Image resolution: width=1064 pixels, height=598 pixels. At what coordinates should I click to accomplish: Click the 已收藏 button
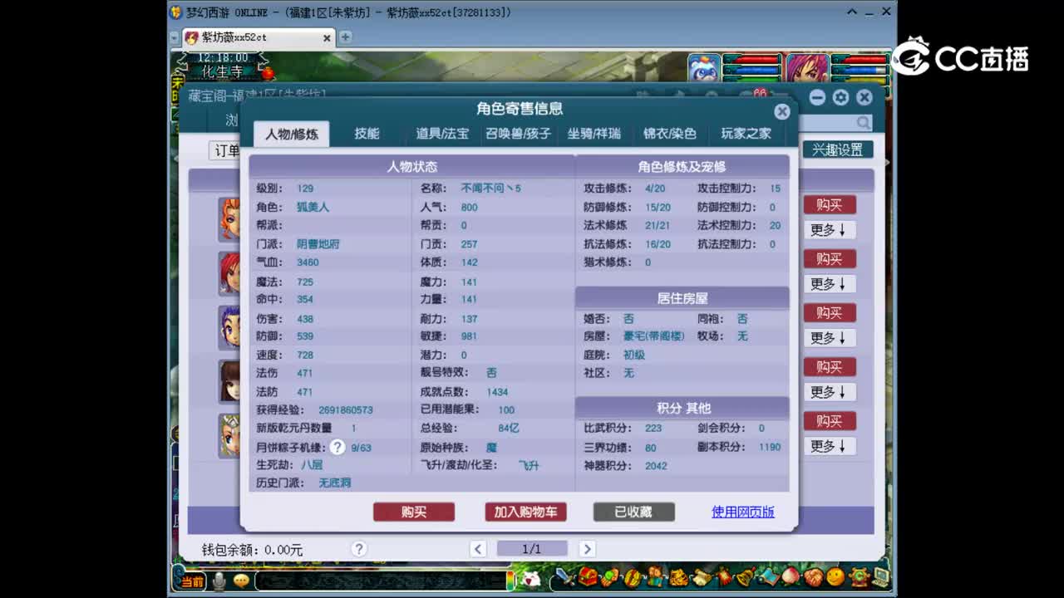point(633,512)
